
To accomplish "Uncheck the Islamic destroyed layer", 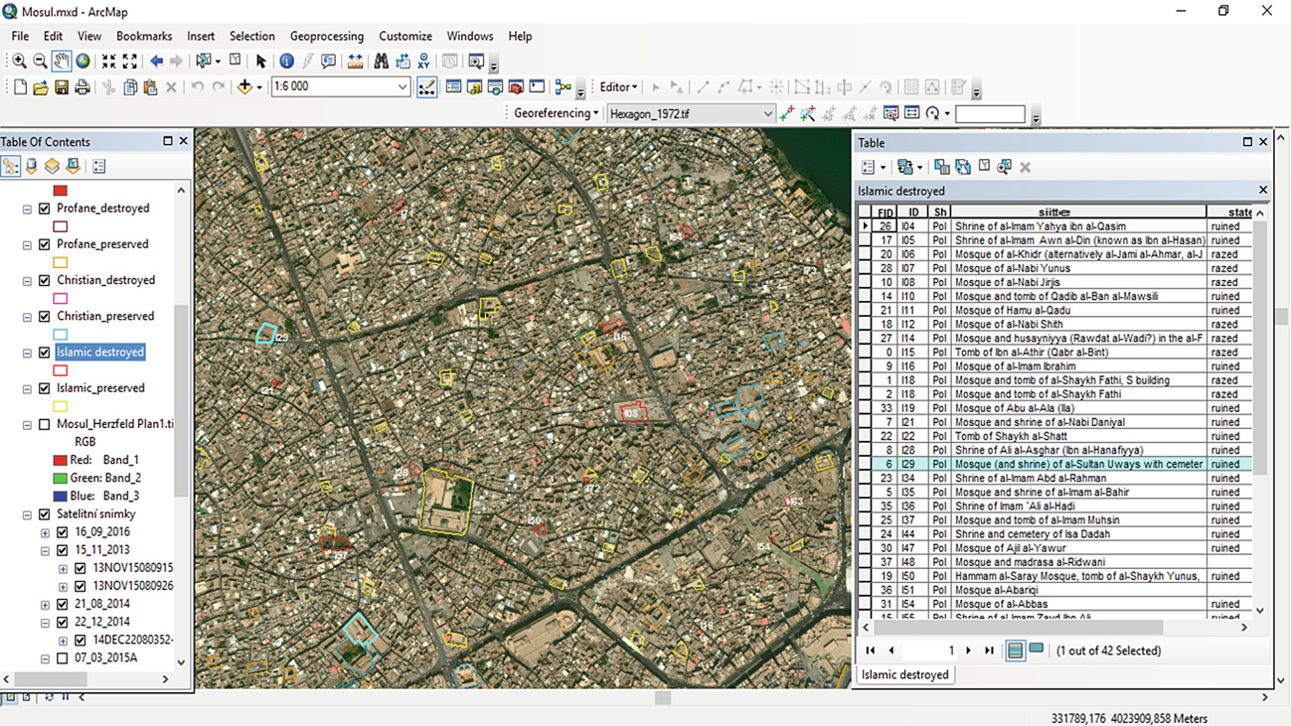I will point(45,353).
